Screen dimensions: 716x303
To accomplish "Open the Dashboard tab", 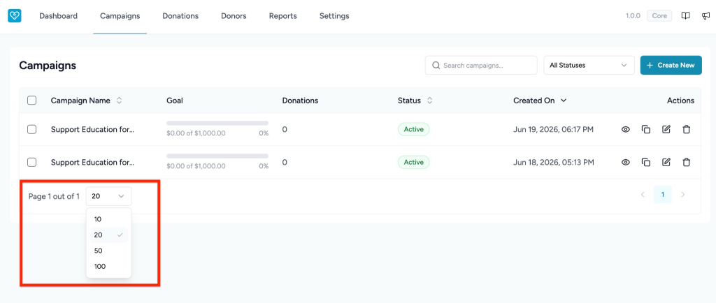I will tap(59, 16).
